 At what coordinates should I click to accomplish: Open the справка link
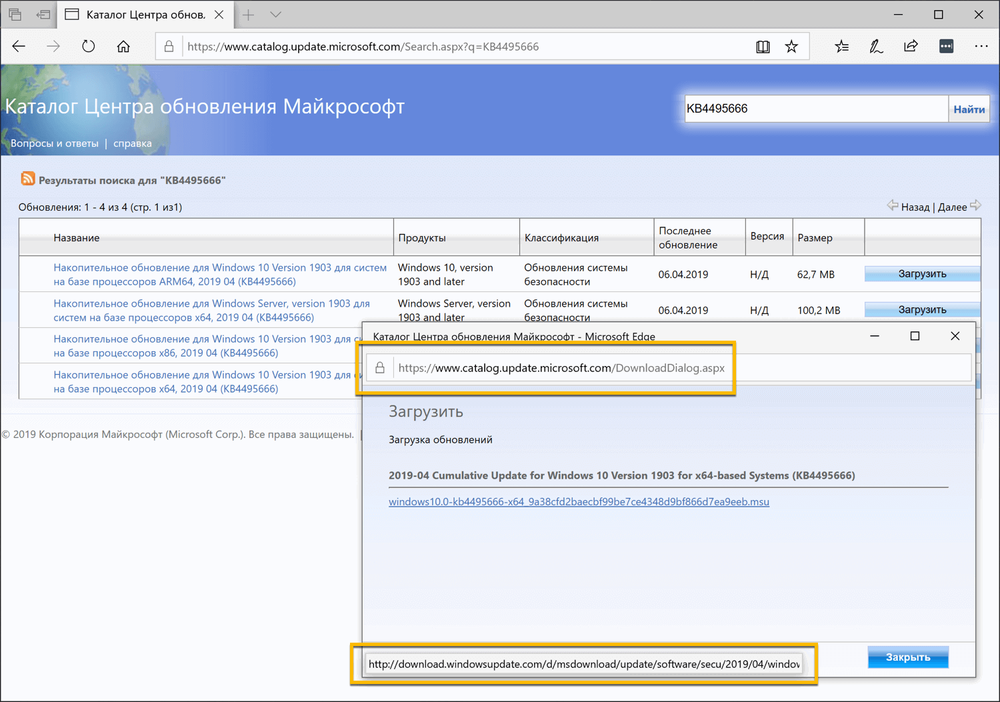131,143
